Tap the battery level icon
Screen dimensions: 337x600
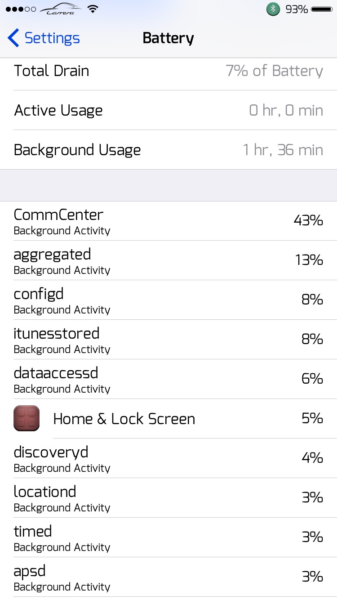click(x=322, y=9)
